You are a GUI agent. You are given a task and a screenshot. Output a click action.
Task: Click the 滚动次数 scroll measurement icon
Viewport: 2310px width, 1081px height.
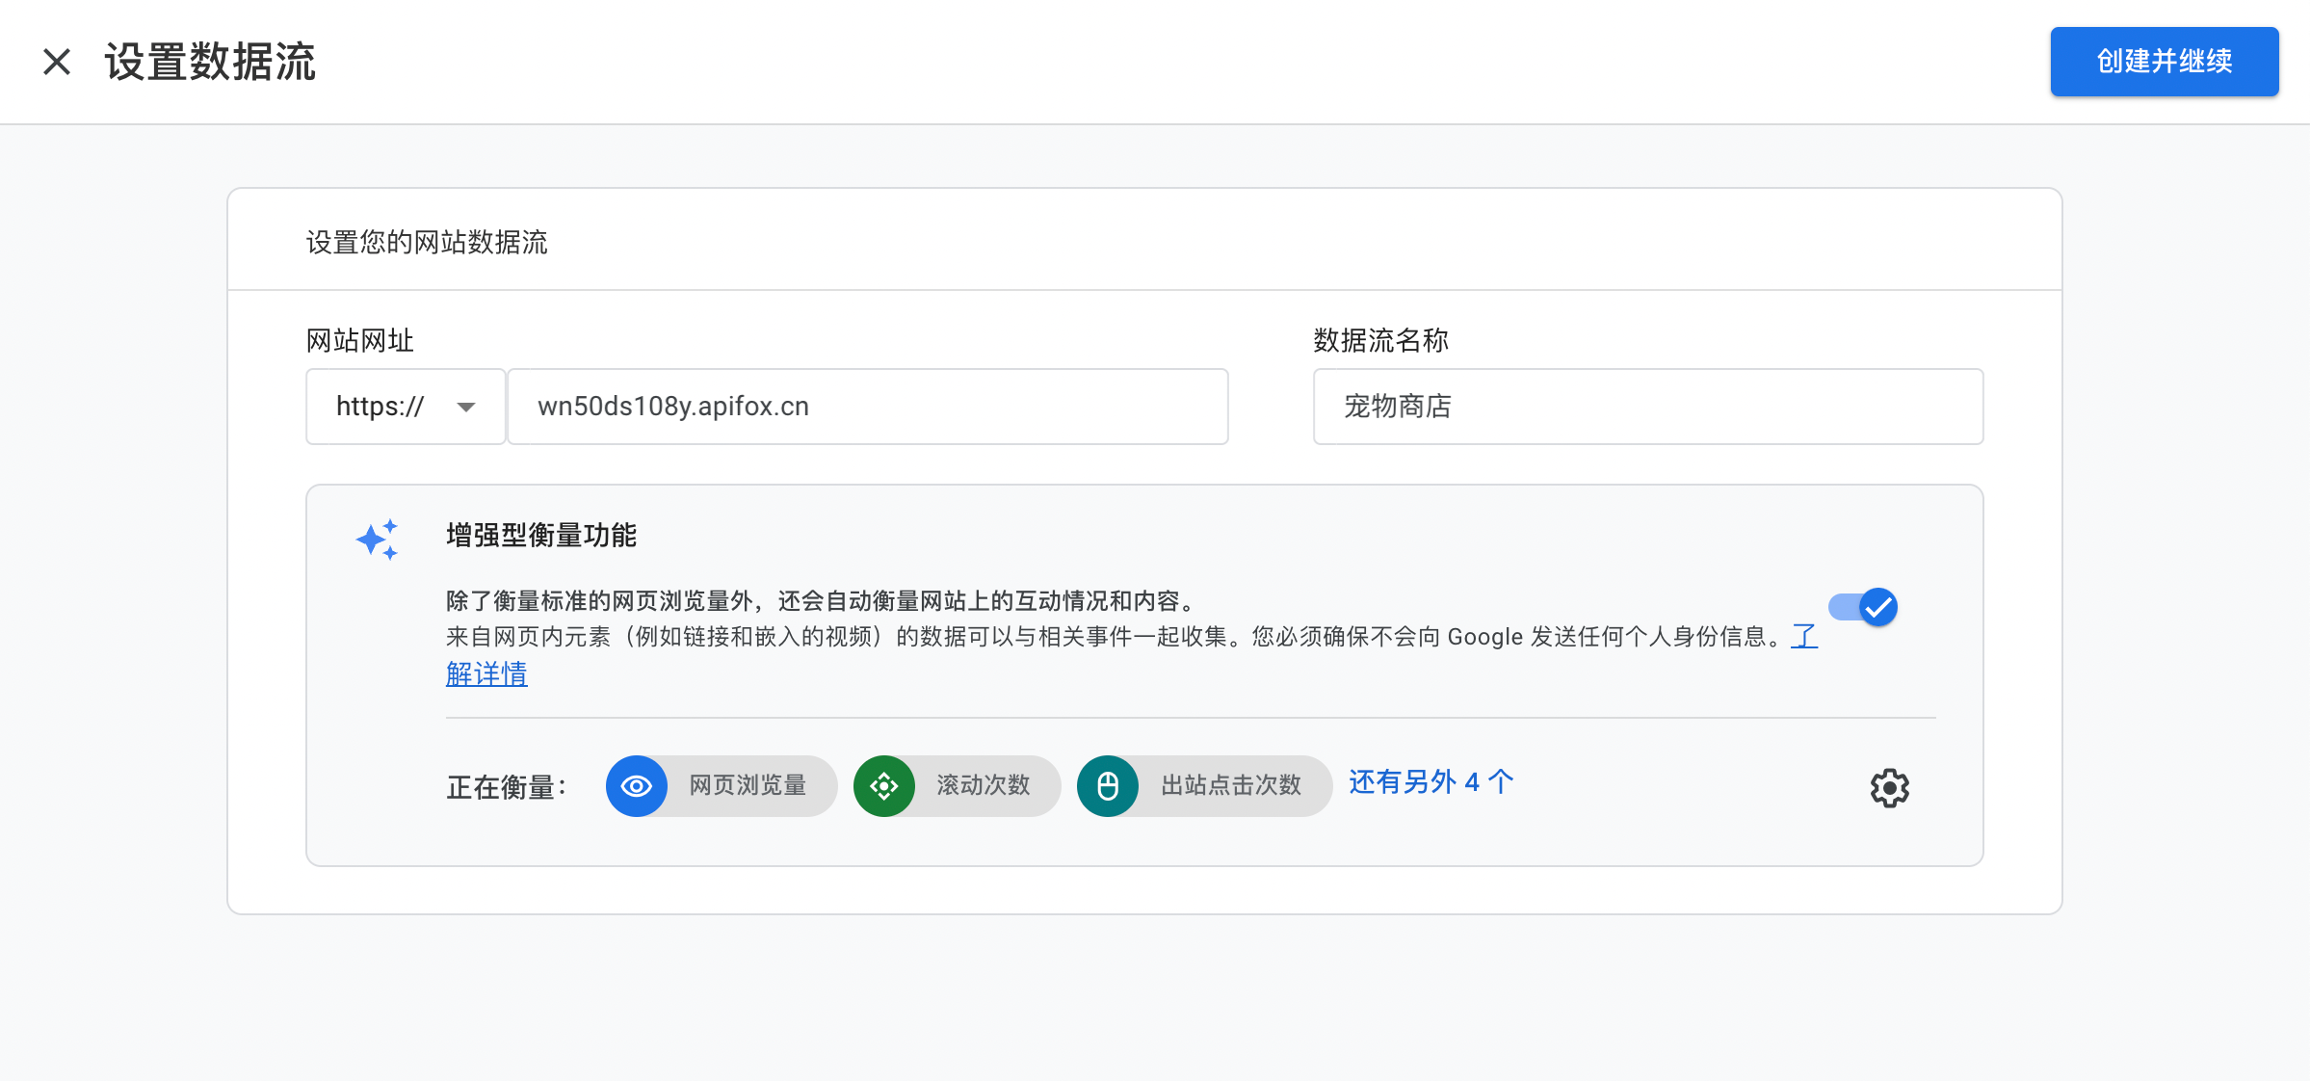coord(883,786)
